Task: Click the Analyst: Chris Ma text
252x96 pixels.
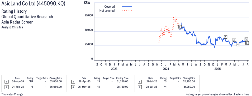Action: coord(12,27)
